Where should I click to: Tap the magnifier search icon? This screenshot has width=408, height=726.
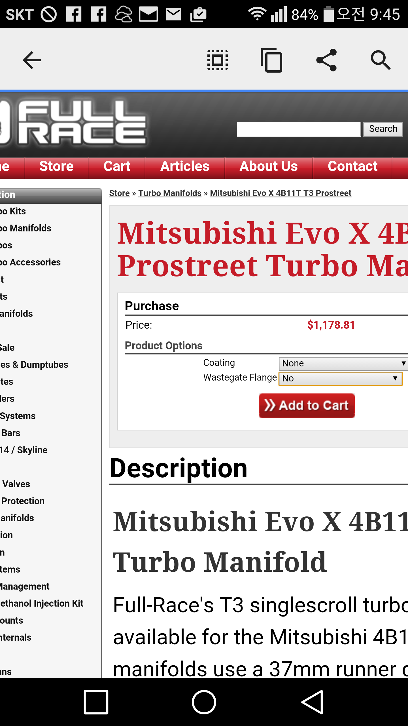(381, 60)
